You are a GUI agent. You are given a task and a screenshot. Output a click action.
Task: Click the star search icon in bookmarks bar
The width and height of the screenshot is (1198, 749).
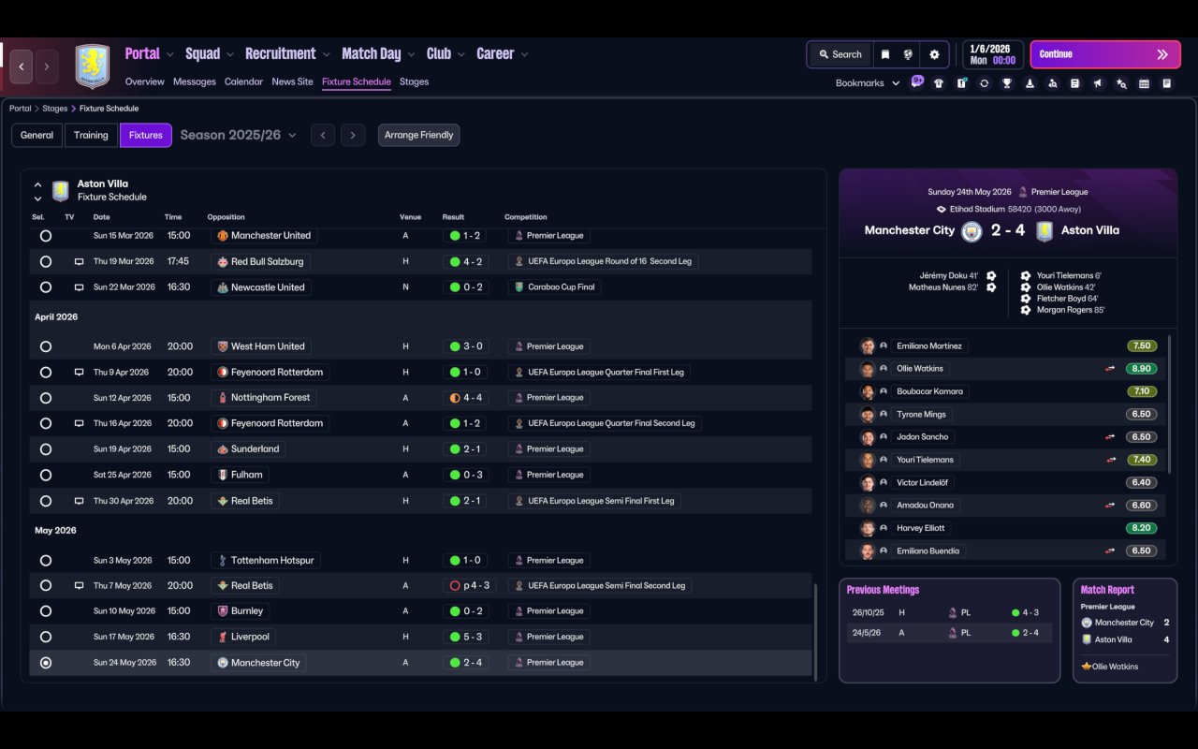(x=1121, y=83)
